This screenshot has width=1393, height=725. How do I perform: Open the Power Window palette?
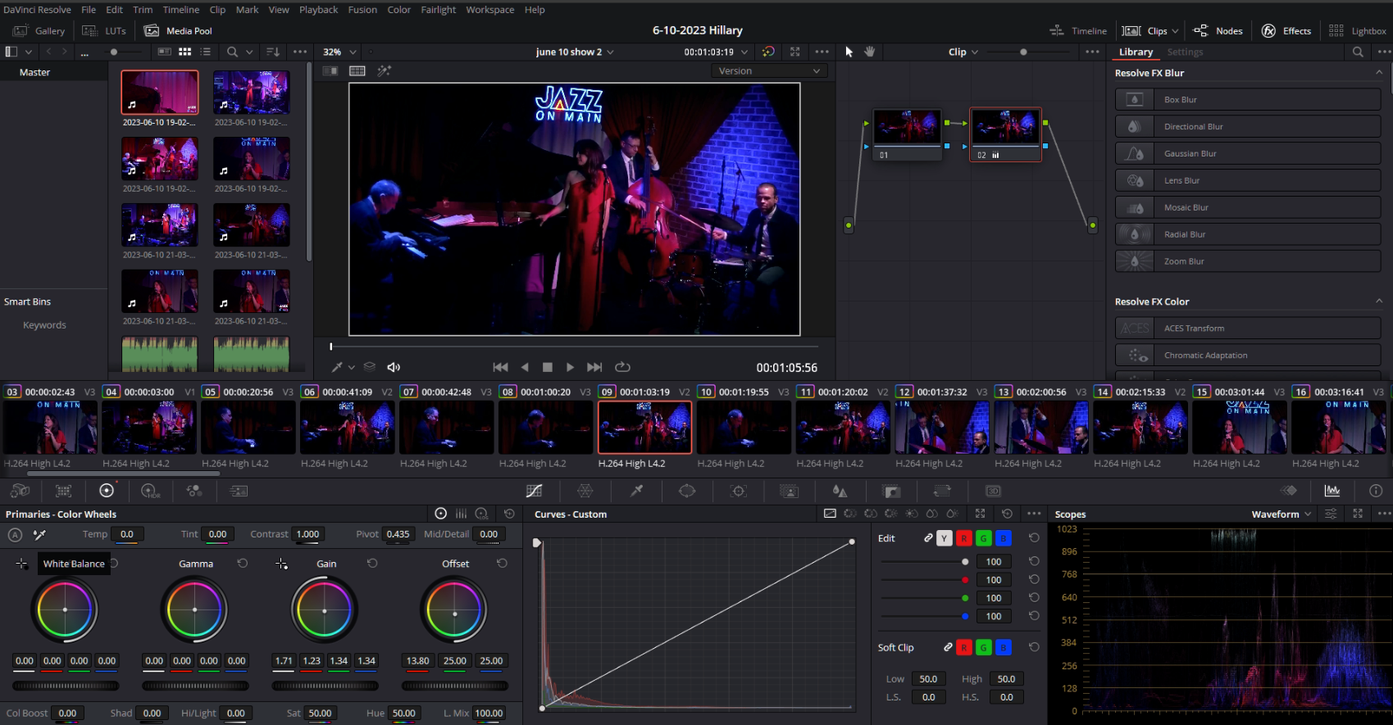687,491
